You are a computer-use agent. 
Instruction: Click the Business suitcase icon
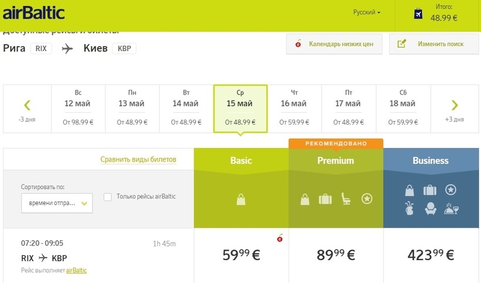(430, 190)
